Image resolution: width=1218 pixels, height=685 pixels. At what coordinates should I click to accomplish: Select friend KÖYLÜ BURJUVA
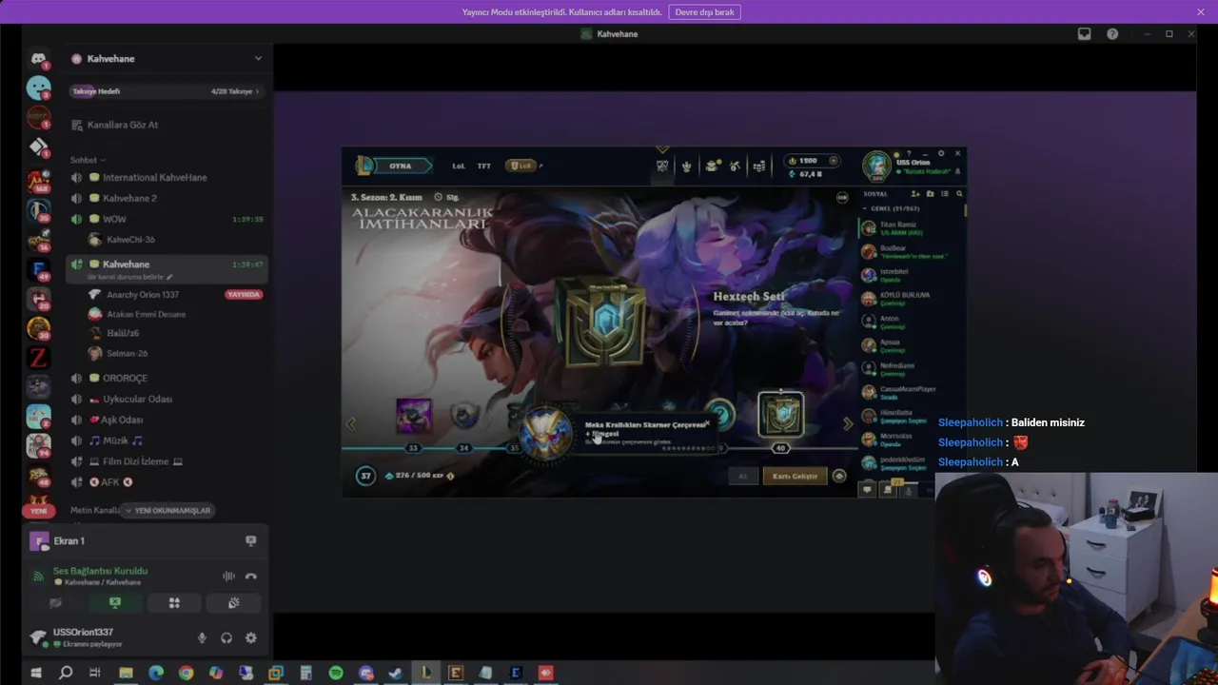(911, 299)
